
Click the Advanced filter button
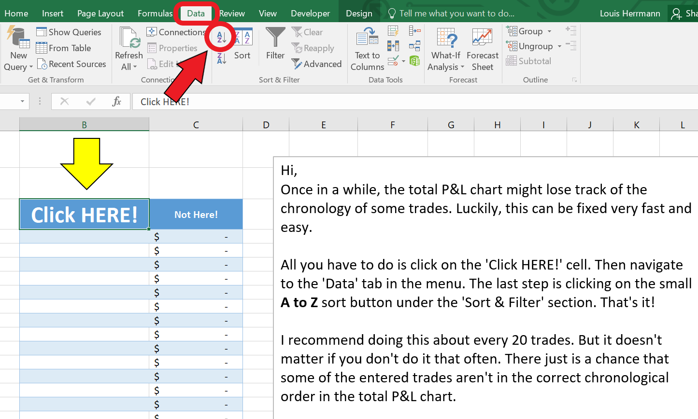click(317, 64)
